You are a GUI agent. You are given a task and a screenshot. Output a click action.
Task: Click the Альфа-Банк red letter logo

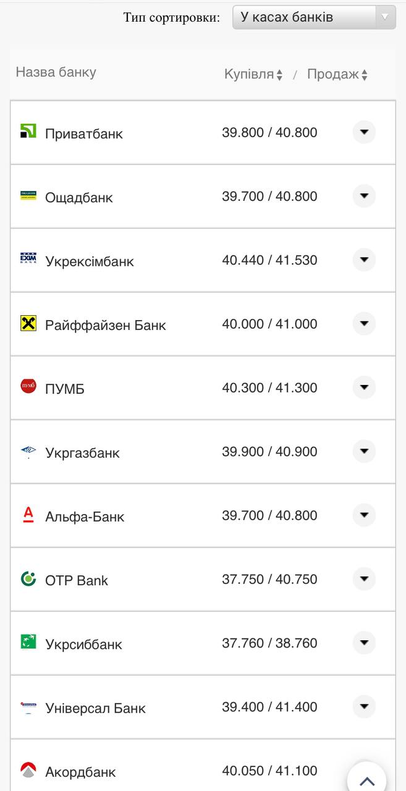[x=28, y=515]
